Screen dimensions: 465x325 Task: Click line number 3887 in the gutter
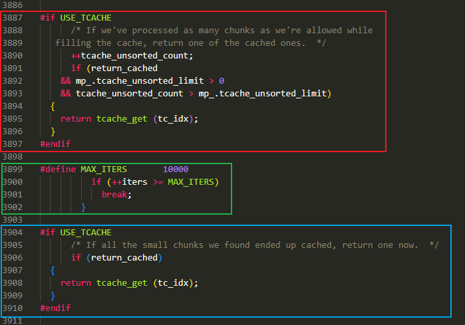point(14,17)
